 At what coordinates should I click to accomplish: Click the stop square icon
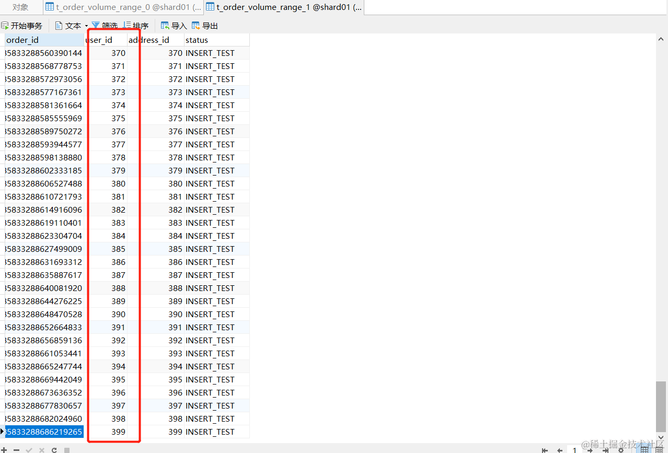click(x=67, y=449)
